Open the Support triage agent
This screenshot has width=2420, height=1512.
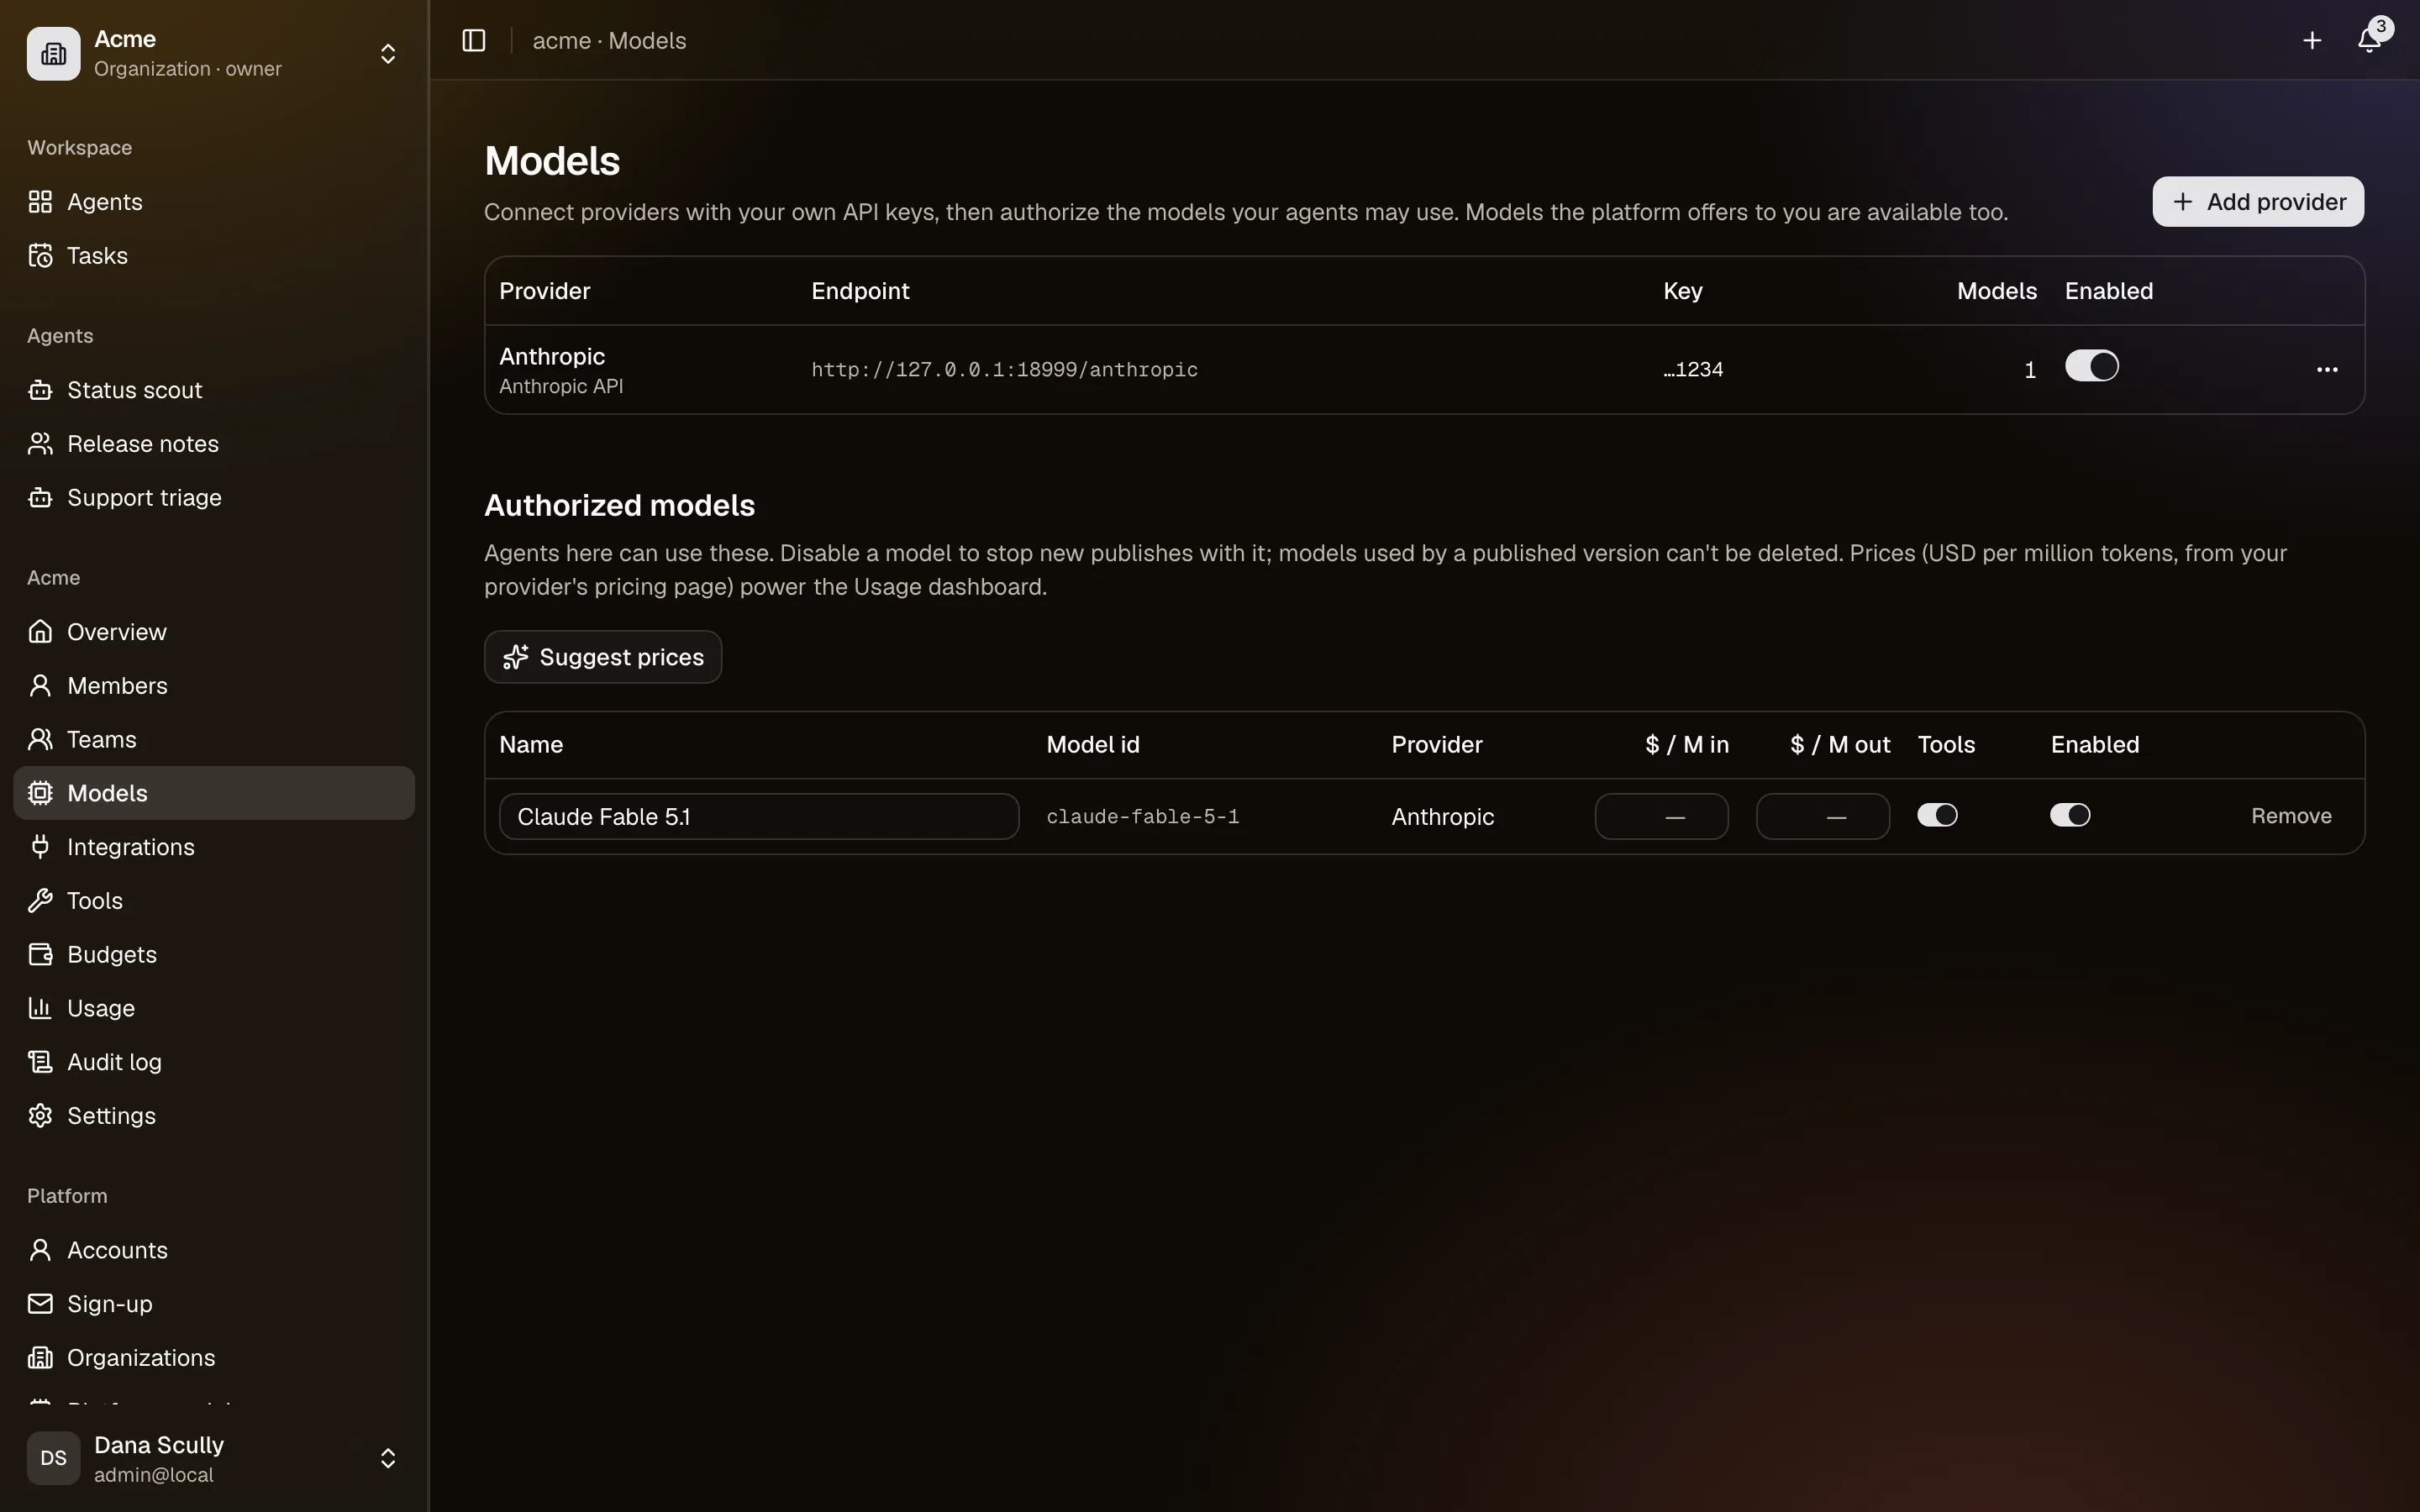click(214, 498)
